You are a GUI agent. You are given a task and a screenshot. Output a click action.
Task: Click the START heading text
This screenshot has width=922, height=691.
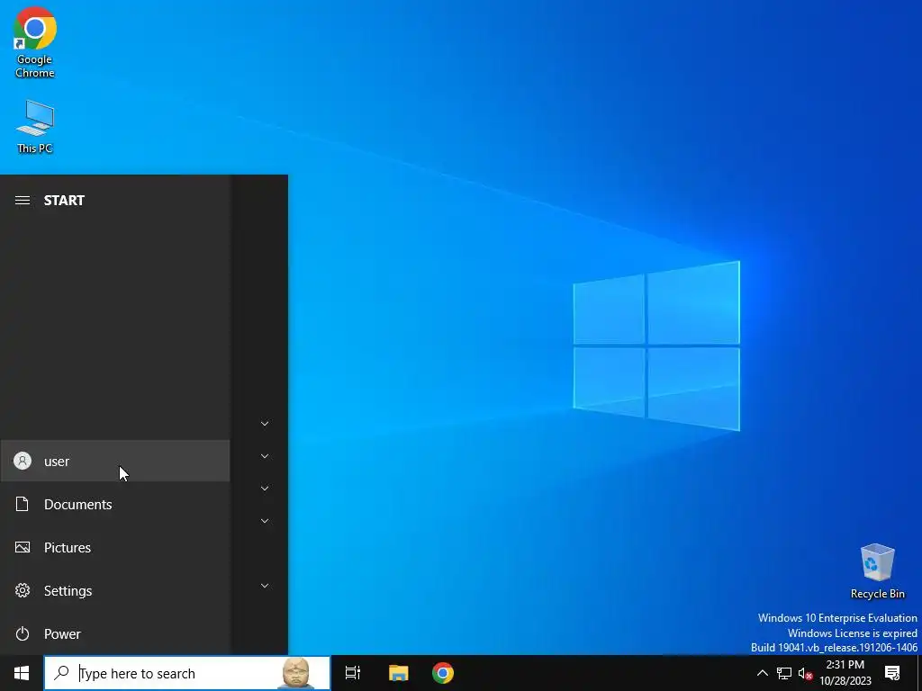point(64,201)
